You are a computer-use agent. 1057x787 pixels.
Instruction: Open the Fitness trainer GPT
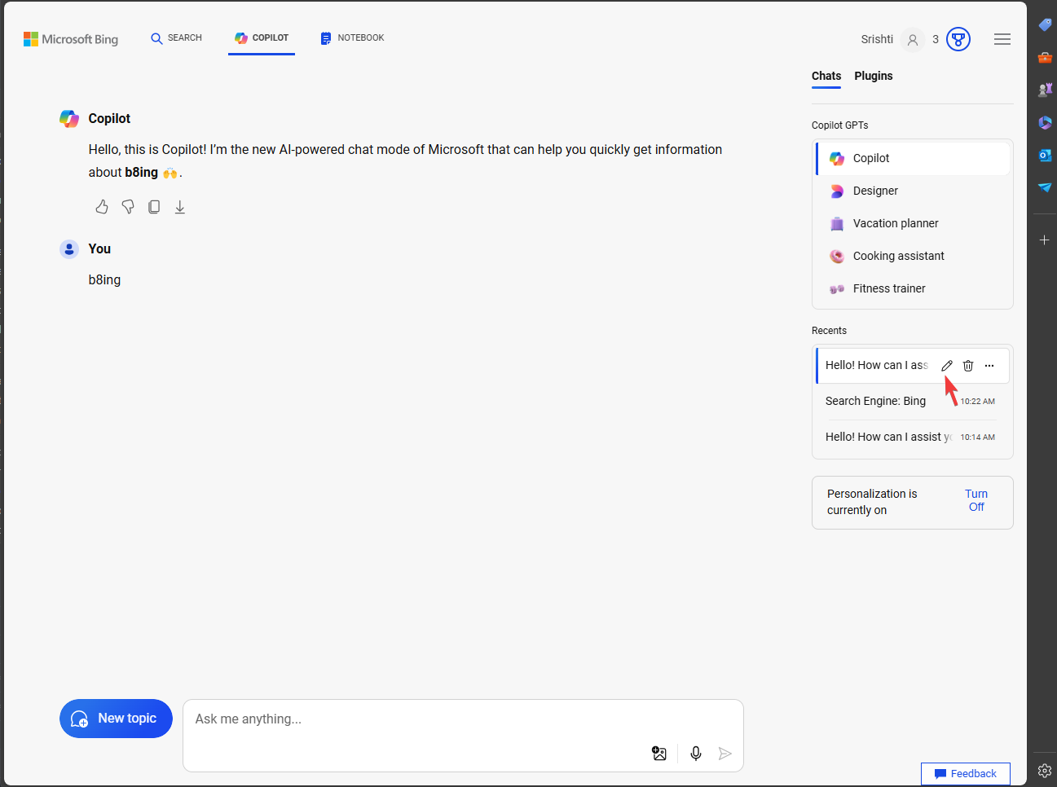tap(913, 288)
